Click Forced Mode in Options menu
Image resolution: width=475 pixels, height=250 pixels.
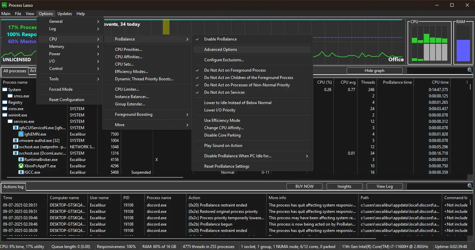(70, 89)
